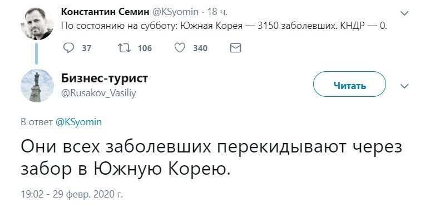
Task: Click the retweet arrows icon
Action: tap(125, 48)
